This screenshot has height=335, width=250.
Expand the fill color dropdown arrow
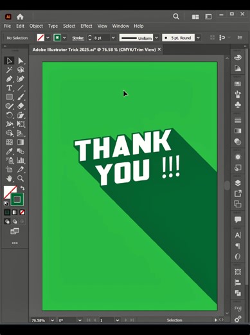tap(48, 38)
